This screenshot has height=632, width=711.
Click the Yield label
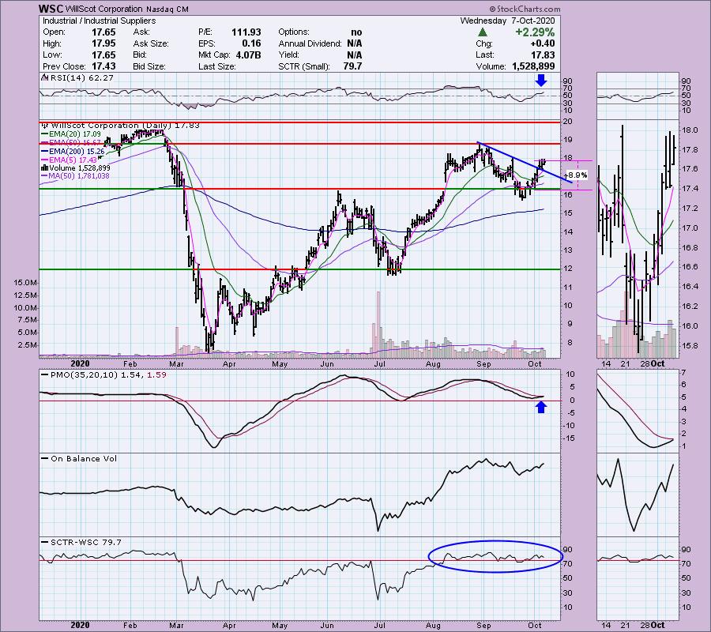click(289, 55)
